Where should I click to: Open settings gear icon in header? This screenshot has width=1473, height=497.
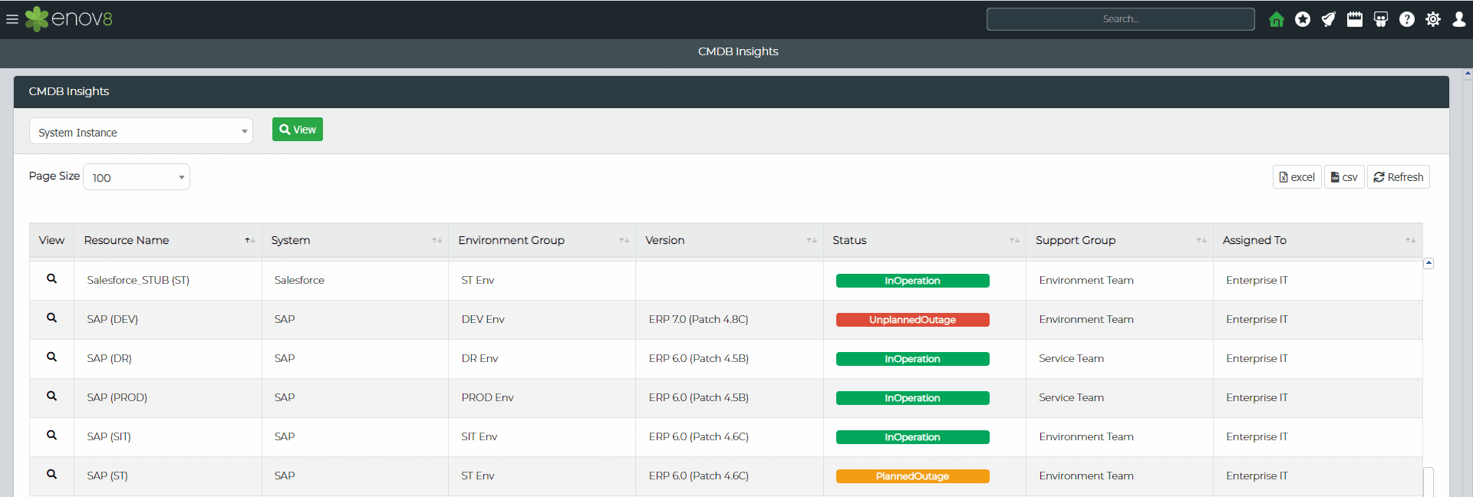1433,19
